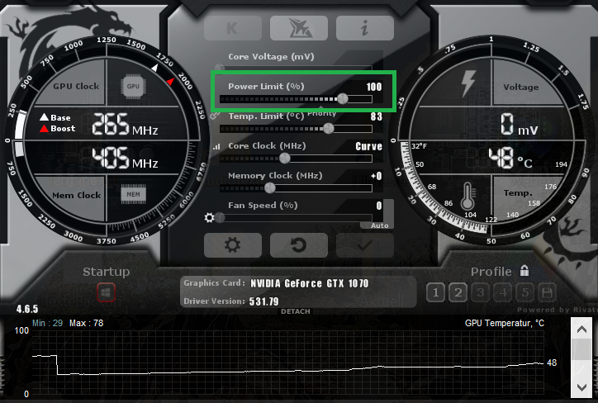Select profile slot 4
The height and width of the screenshot is (403, 598).
503,292
